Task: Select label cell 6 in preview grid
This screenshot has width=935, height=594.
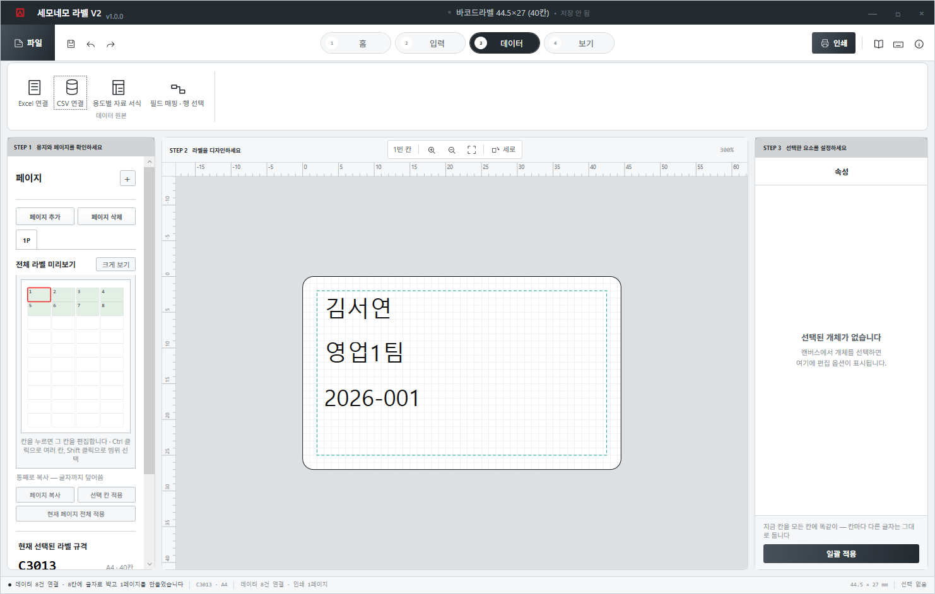Action: point(63,309)
